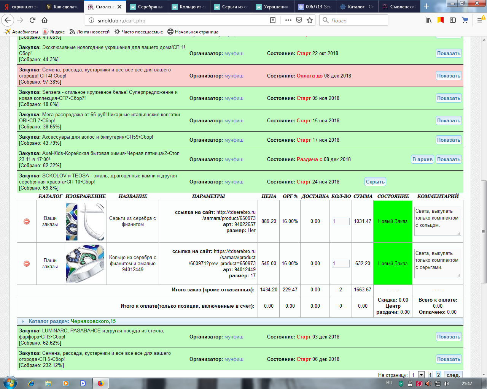Image resolution: width=487 pixels, height=389 pixels.
Task: Open the shopping cart extension icon
Action: tap(465, 20)
